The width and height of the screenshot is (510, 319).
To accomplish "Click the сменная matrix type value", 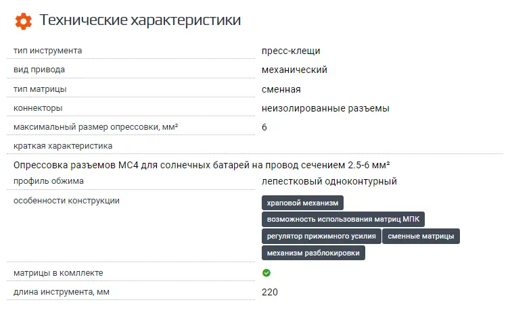I will pos(281,89).
